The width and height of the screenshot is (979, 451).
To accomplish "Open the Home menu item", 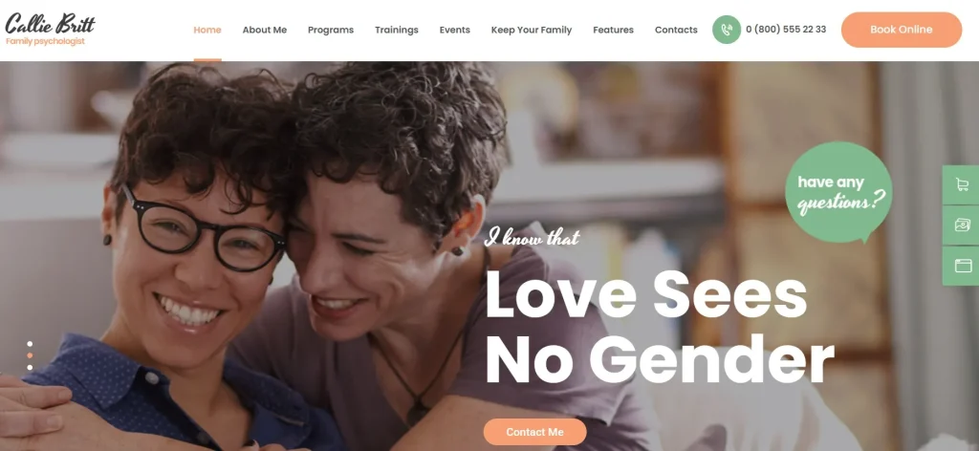I will [207, 30].
